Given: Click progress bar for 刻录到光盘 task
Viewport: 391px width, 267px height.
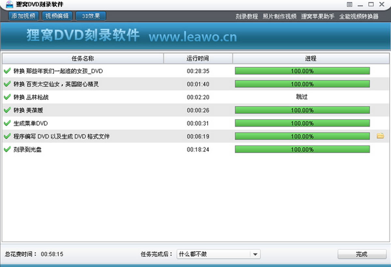Looking at the screenshot, I should coord(302,149).
